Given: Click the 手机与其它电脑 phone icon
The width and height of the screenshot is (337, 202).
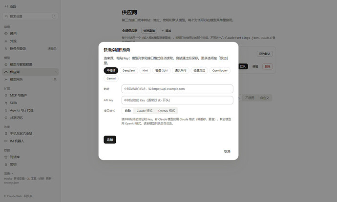Looking at the screenshot, I should (x=6, y=134).
